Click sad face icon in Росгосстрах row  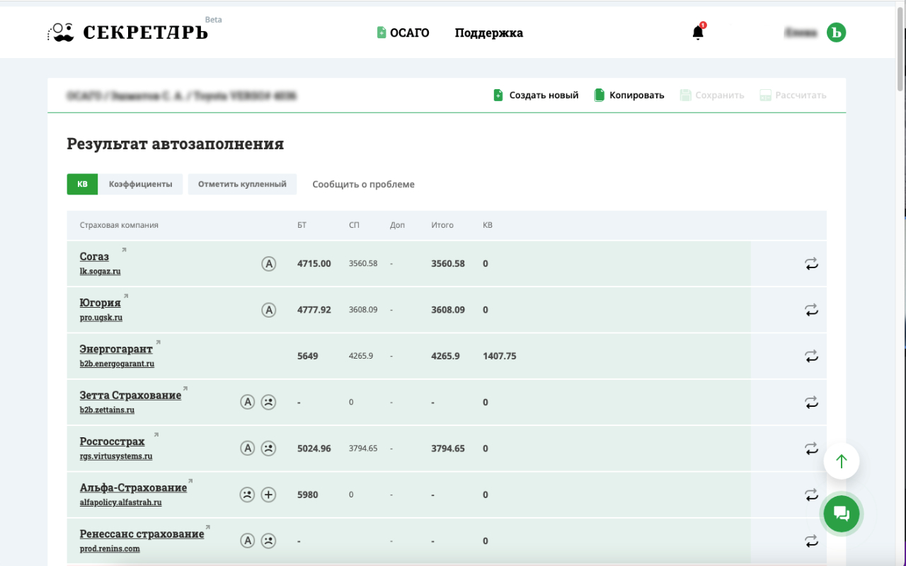(x=268, y=449)
